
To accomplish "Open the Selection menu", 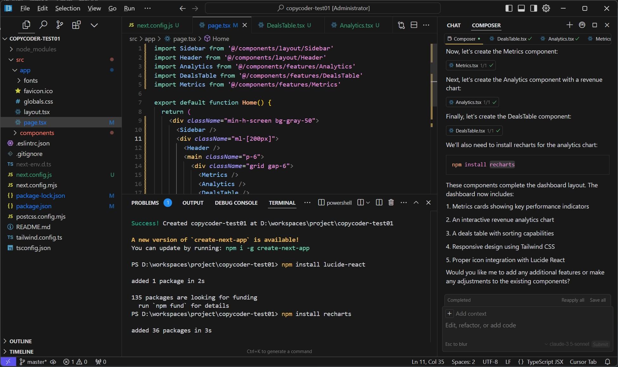I will (68, 8).
